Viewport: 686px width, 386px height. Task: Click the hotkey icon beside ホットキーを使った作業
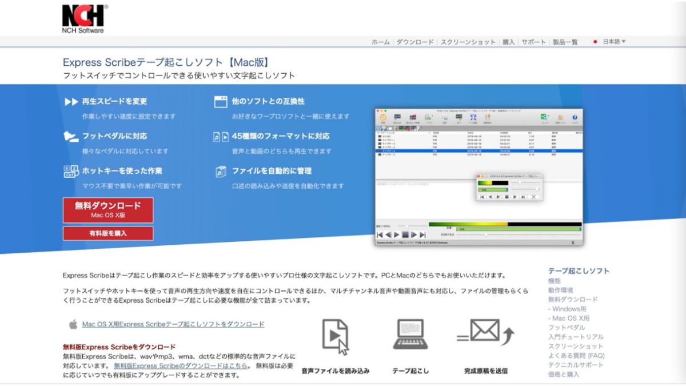(71, 171)
